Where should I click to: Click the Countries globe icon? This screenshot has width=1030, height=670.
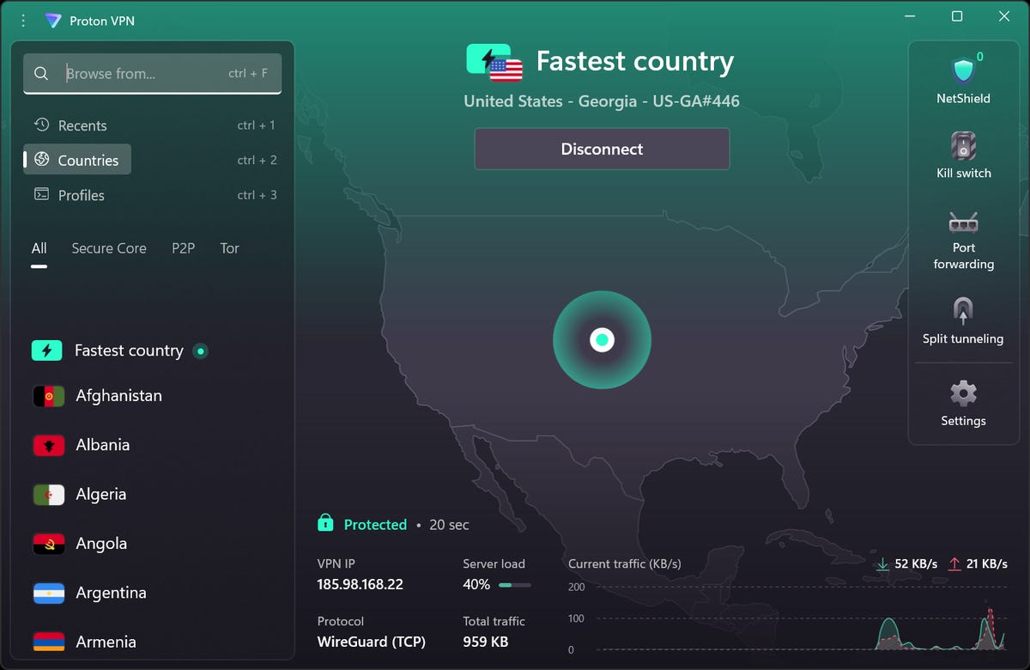(x=41, y=159)
